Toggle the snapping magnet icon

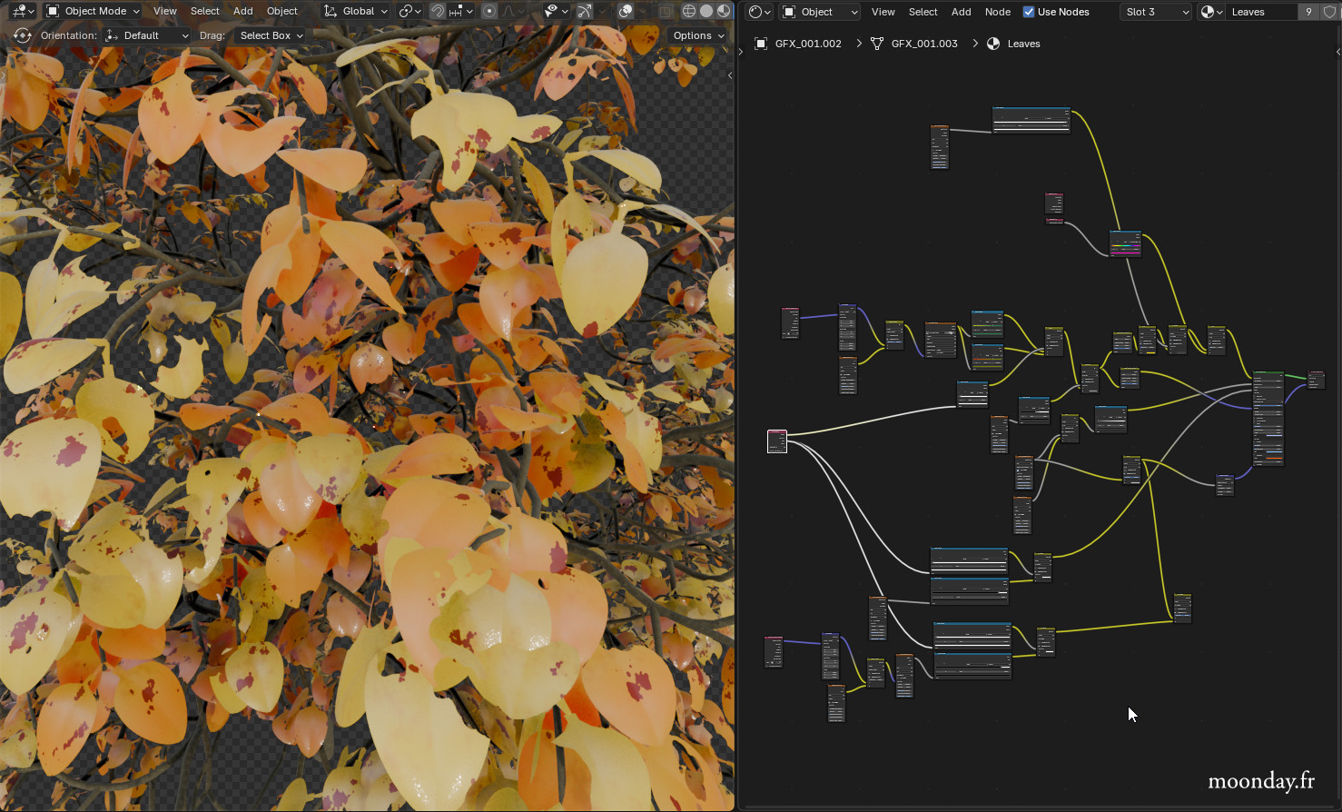pos(437,11)
